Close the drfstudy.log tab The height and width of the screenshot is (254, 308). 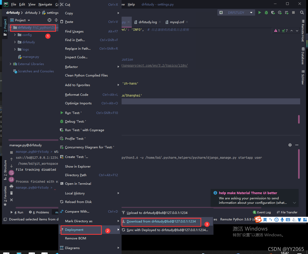pos(160,22)
